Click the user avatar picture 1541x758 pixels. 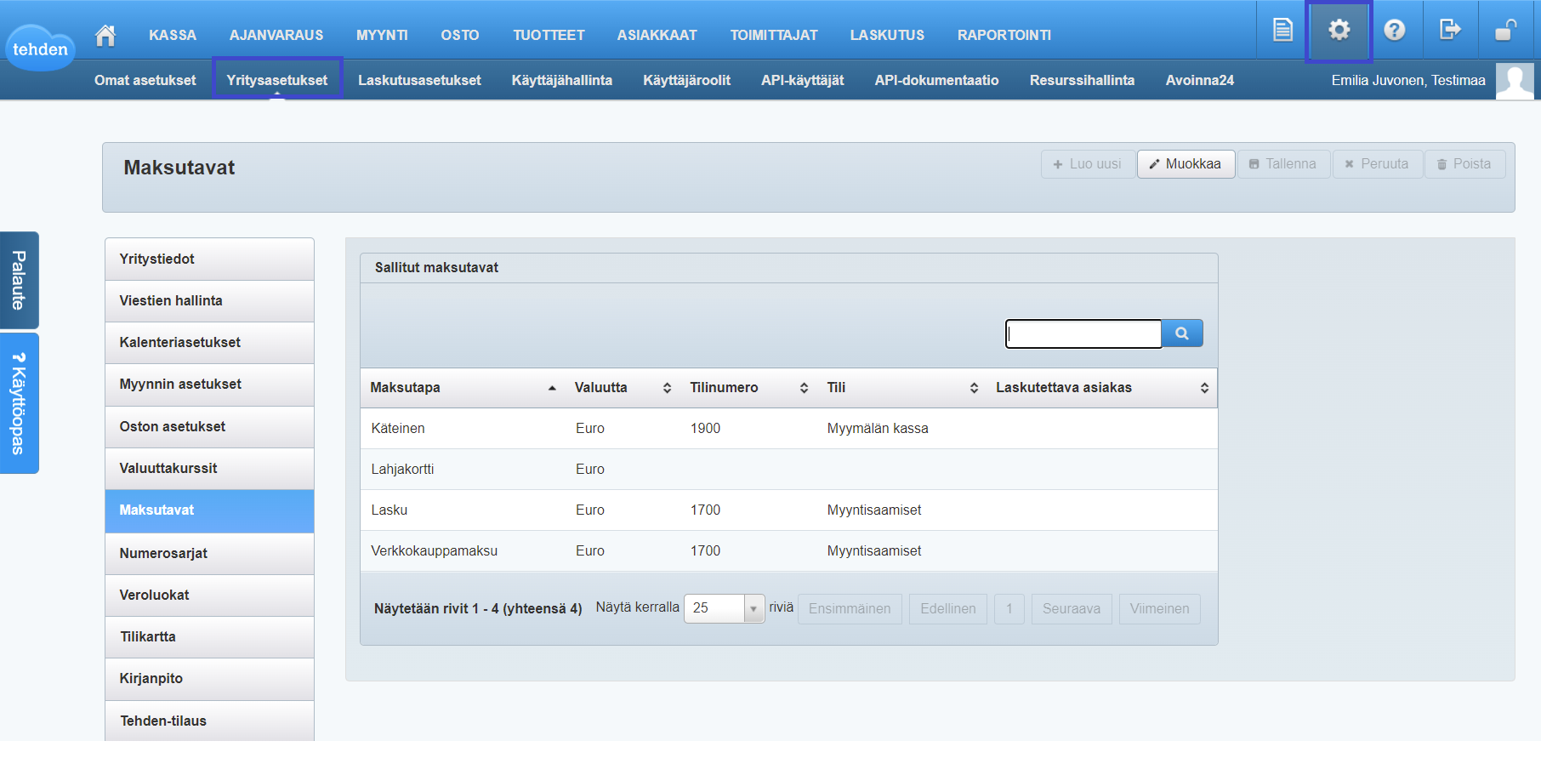(x=1515, y=81)
